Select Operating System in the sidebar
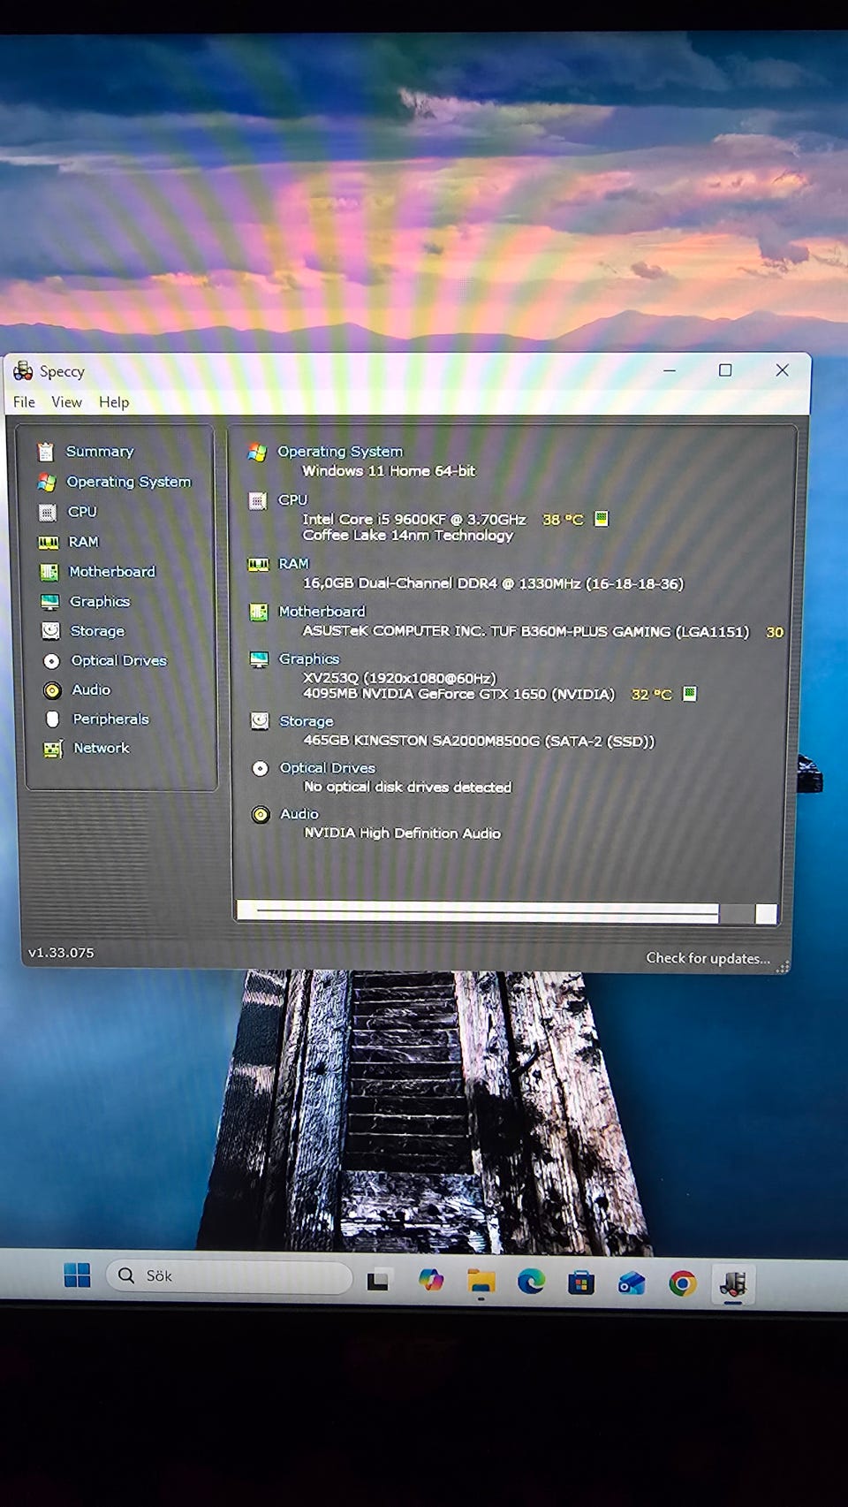 click(129, 482)
